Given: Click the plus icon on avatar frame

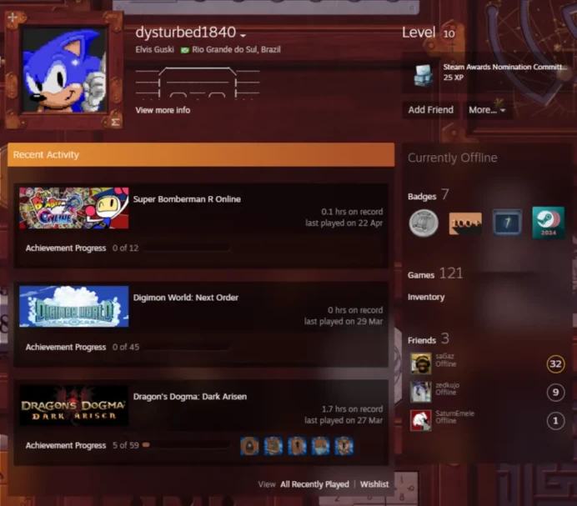Looking at the screenshot, I should click(13, 18).
